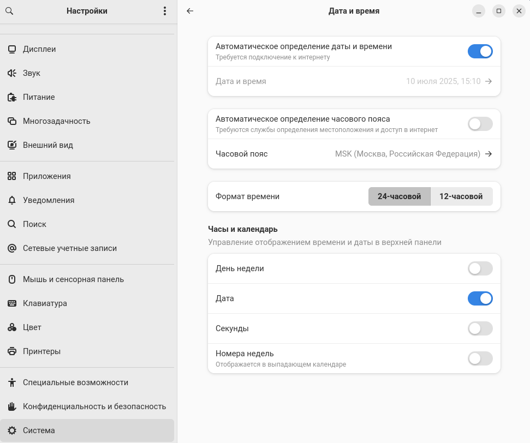Choose the 24-часовой time format

tap(400, 196)
